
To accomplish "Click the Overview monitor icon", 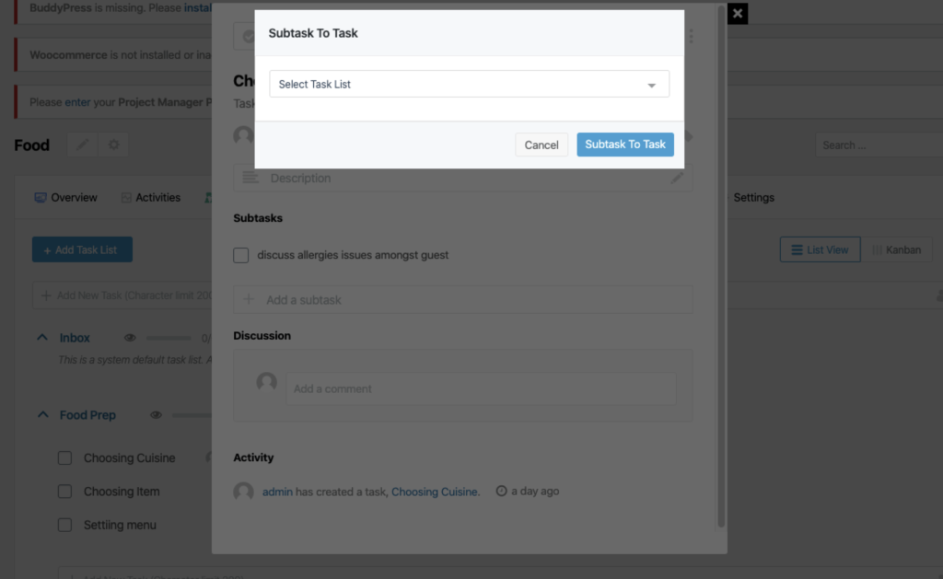I will click(x=41, y=197).
